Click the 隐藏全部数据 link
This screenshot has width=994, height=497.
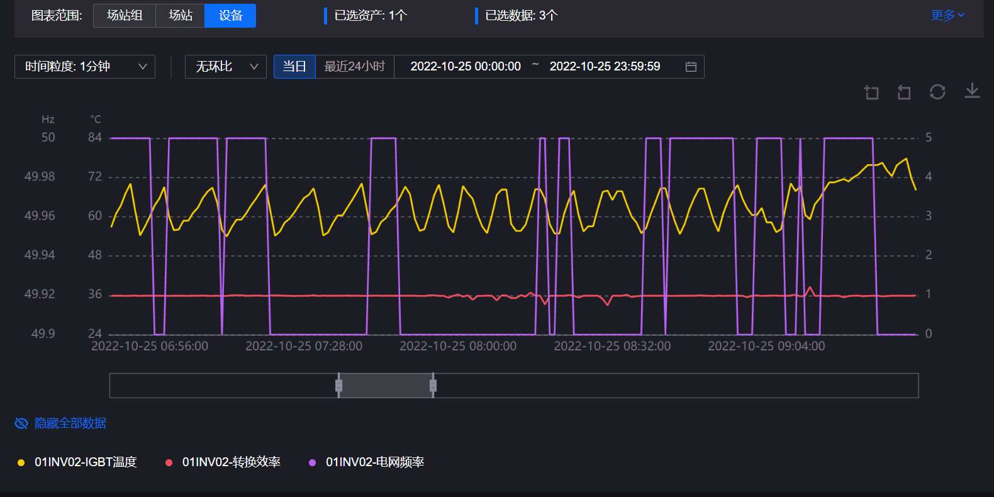[x=70, y=423]
